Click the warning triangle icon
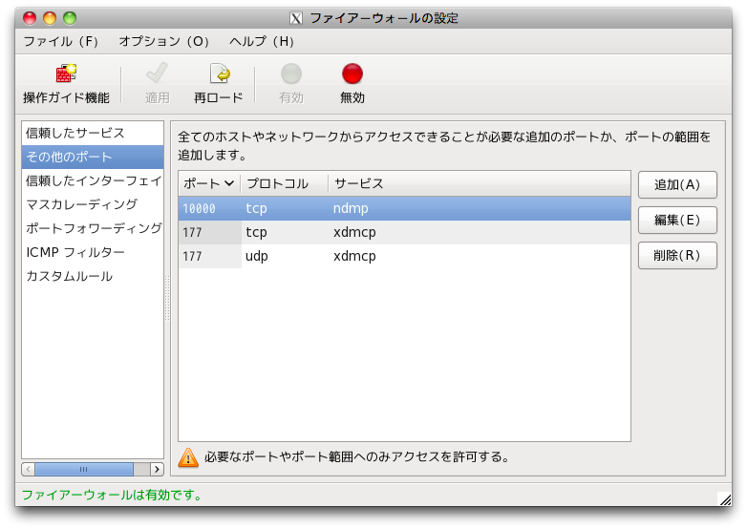Screen dimensions: 747x529 pyautogui.click(x=189, y=457)
